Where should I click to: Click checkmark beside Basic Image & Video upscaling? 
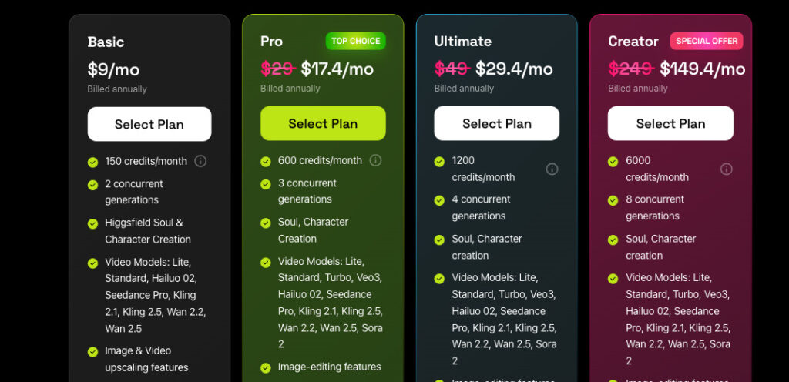(92, 351)
